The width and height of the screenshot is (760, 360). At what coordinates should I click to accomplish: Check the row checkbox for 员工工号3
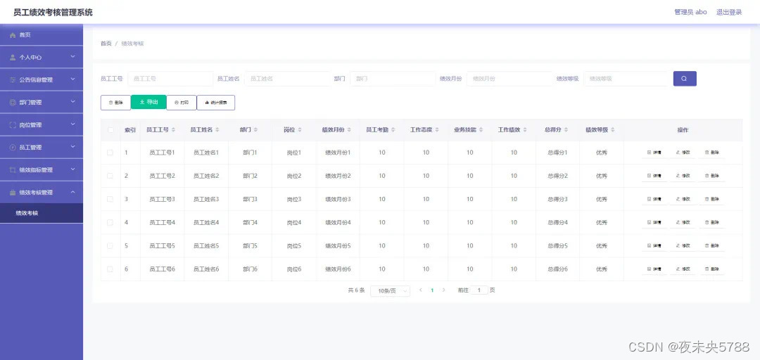coord(110,199)
